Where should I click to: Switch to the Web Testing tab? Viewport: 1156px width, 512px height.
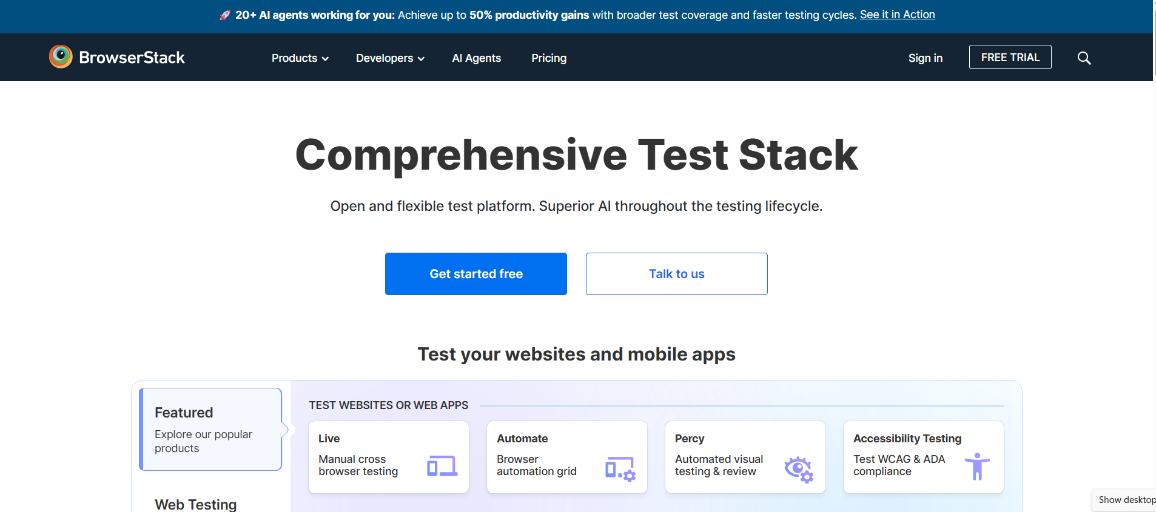tap(196, 504)
